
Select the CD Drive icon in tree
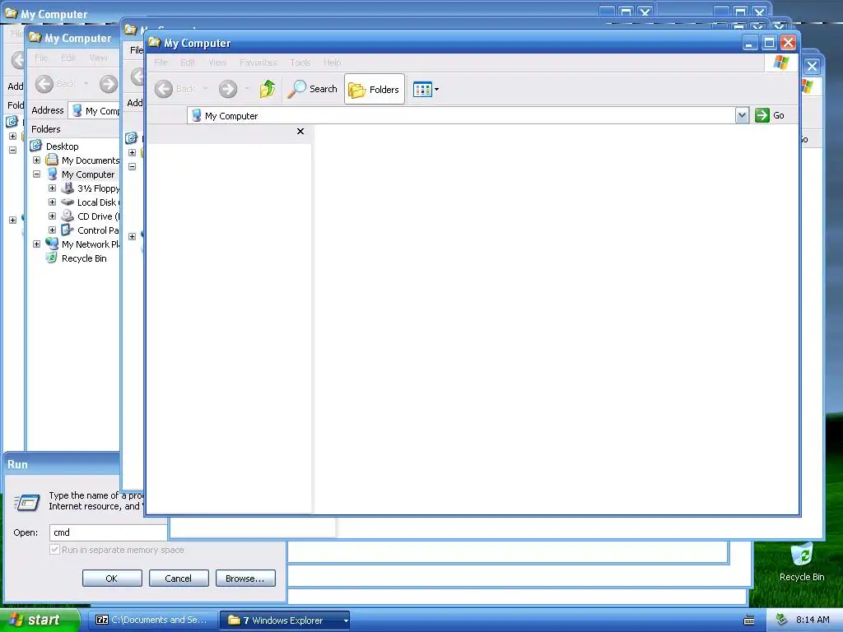[68, 216]
